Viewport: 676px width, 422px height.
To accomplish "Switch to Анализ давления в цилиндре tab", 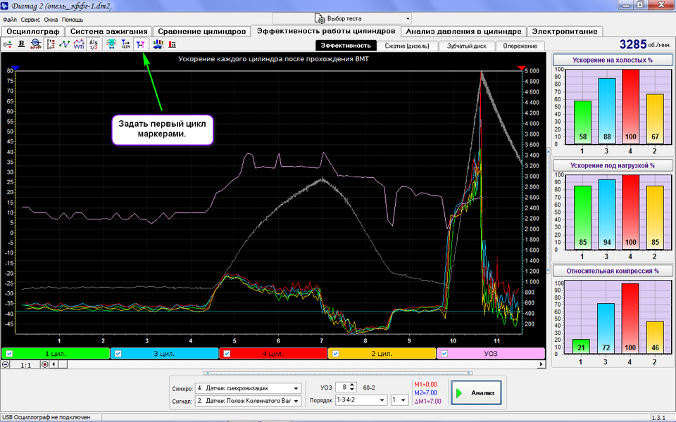I will point(463,32).
